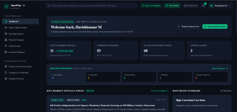Open Research Workspace from sidebar
Screen dimensions: 237x112
tap(21, 52)
